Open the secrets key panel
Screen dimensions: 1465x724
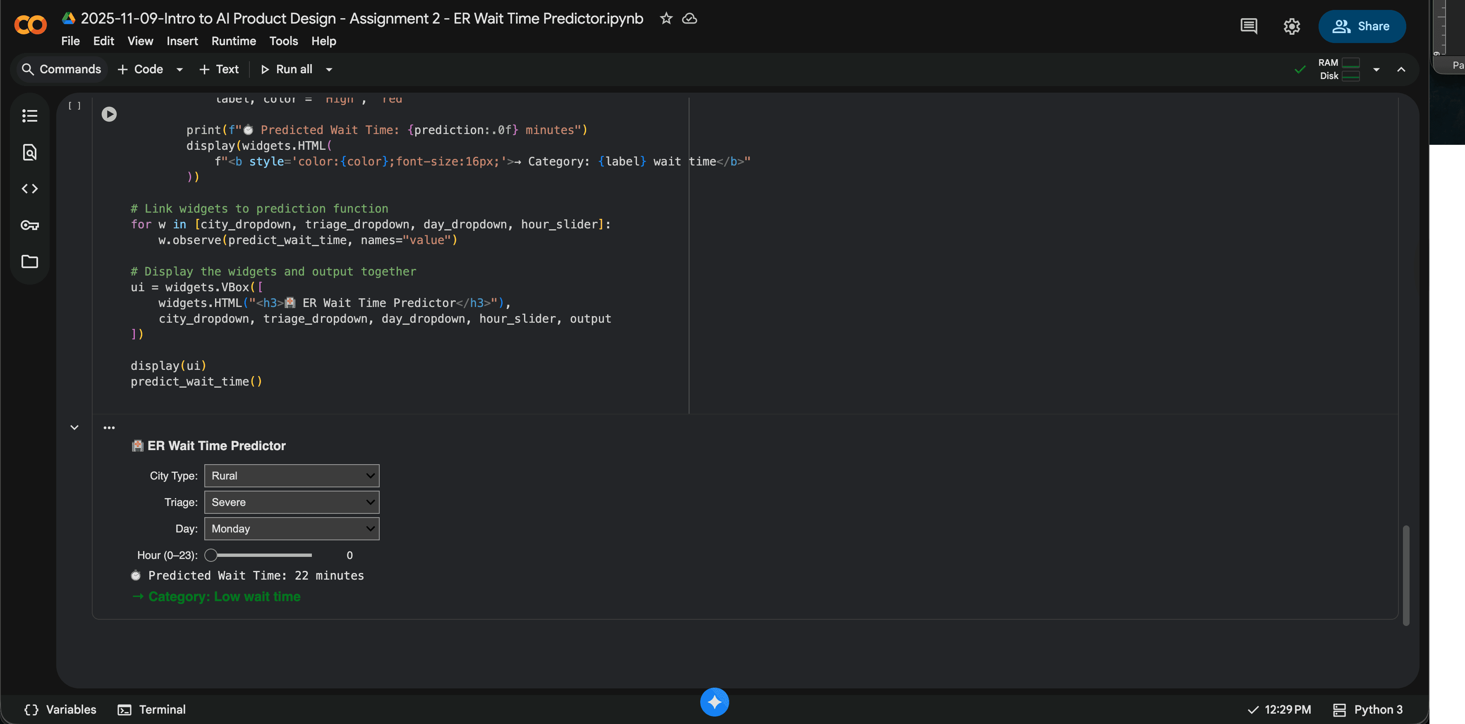coord(30,225)
